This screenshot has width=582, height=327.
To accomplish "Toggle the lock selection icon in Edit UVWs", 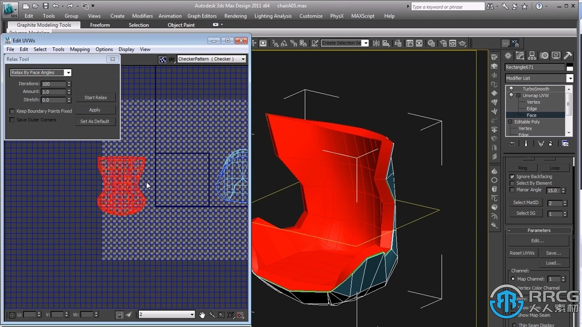I will (119, 315).
